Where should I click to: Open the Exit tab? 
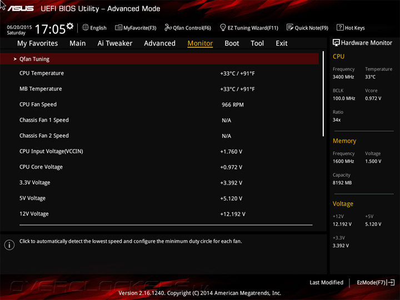[282, 43]
